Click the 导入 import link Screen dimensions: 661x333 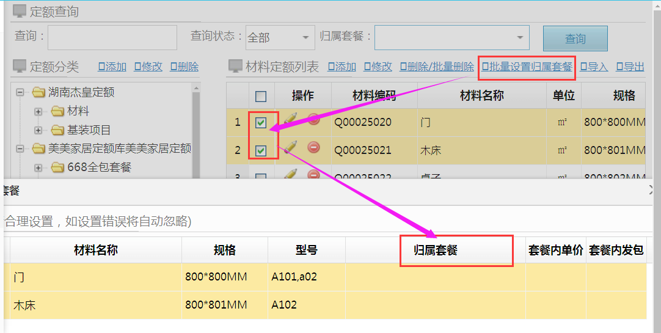point(594,67)
